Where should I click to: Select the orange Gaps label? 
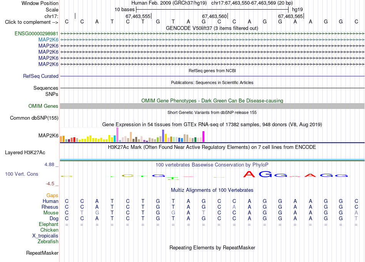(x=52, y=196)
